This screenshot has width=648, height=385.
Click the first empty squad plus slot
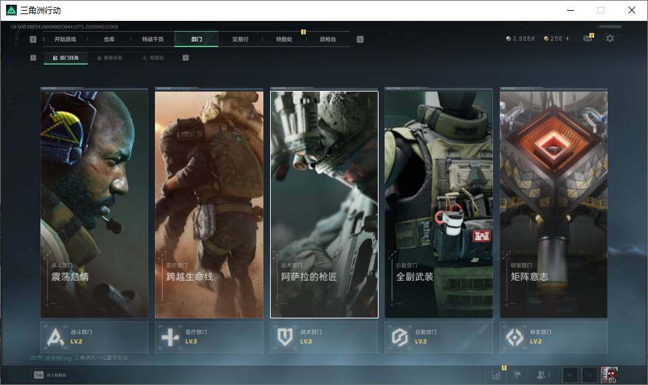coord(570,375)
